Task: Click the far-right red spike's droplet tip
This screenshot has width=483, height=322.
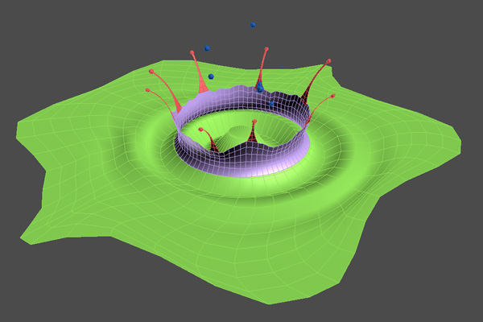Action: (x=332, y=97)
